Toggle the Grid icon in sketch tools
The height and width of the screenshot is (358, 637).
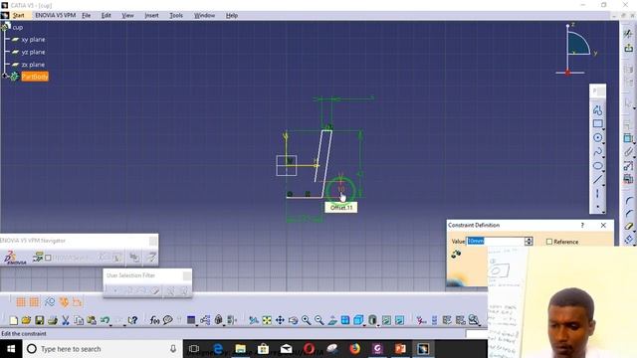pyautogui.click(x=21, y=301)
